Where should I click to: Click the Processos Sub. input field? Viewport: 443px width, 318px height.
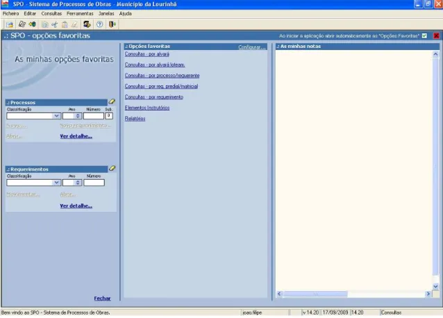[109, 116]
